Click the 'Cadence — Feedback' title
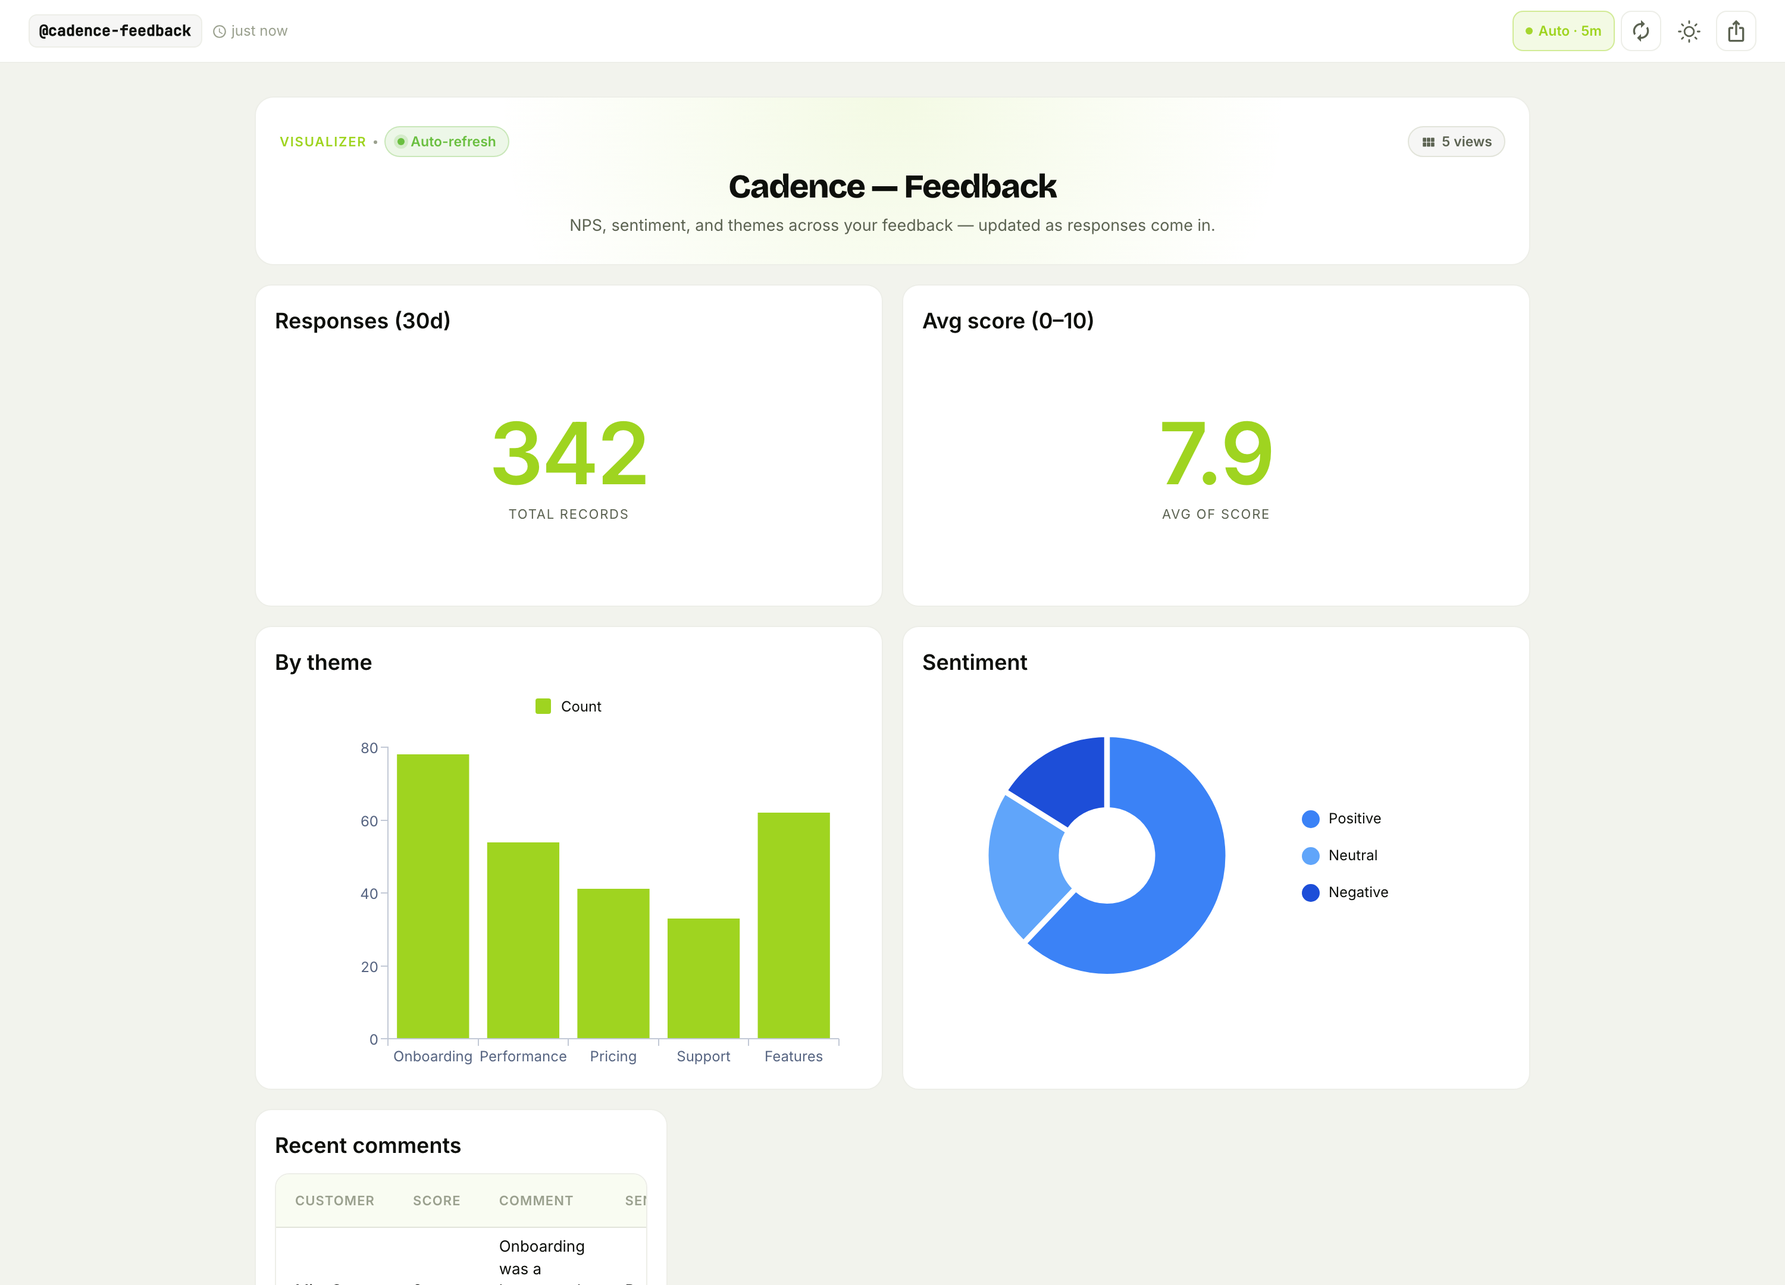Image resolution: width=1785 pixels, height=1285 pixels. coord(892,186)
